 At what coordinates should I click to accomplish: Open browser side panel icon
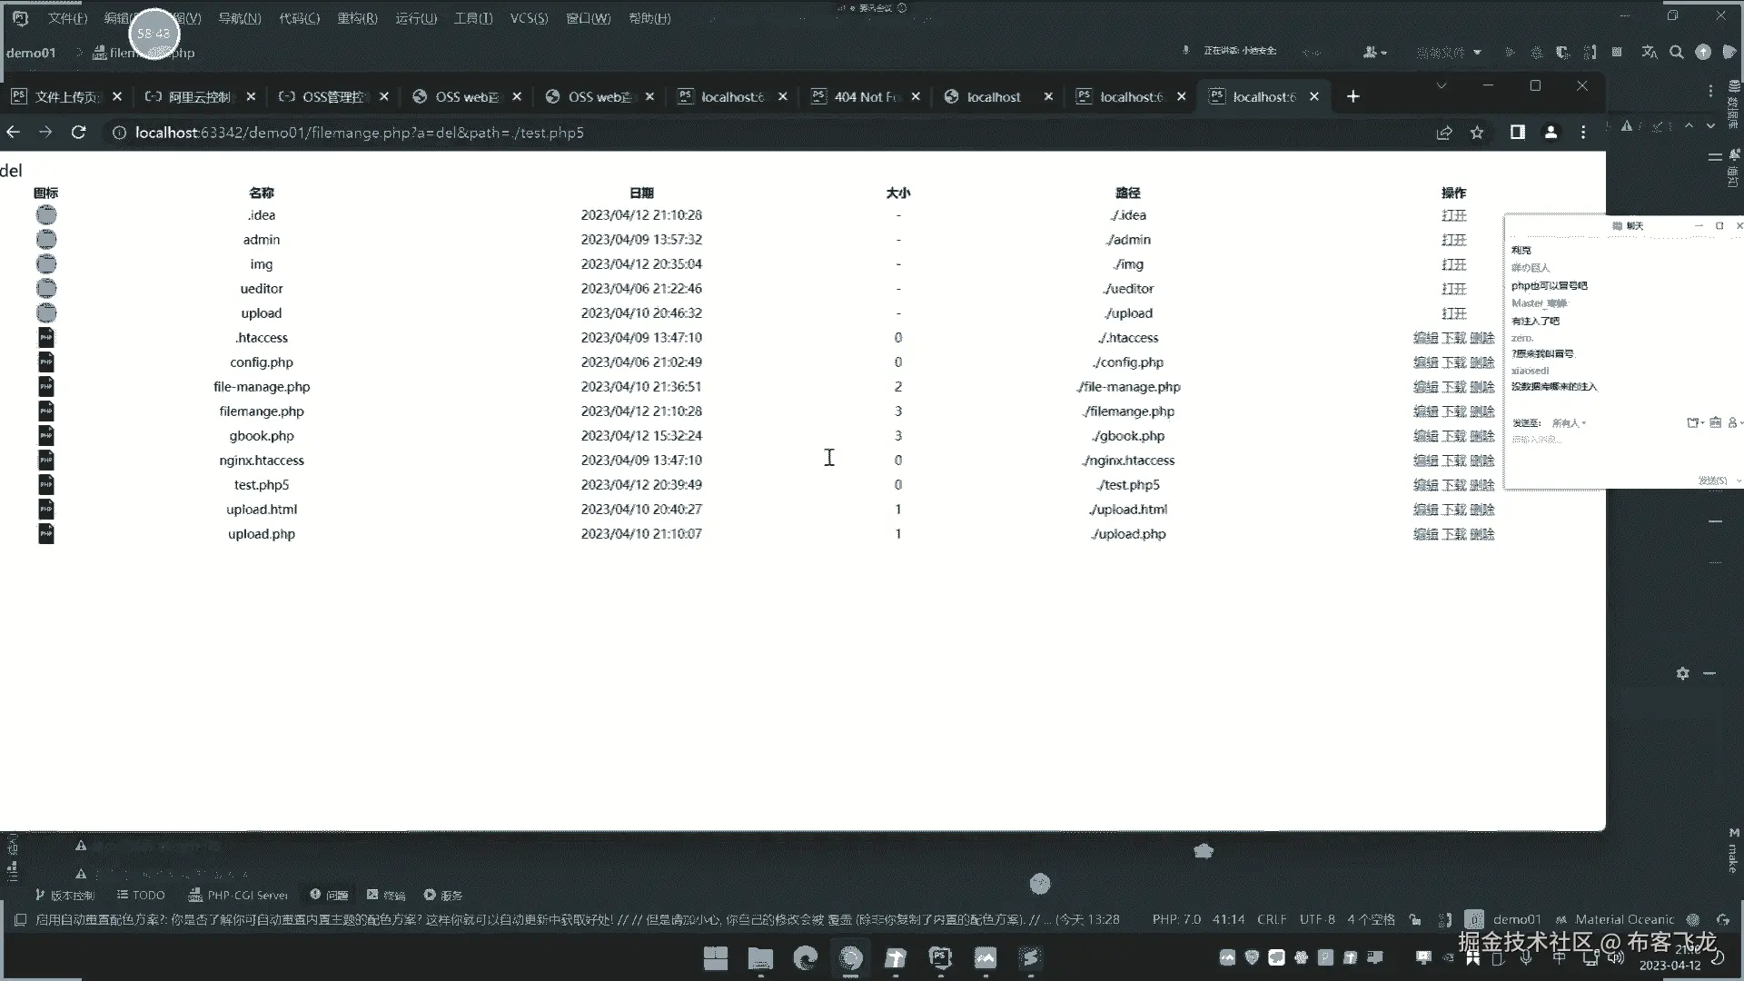pyautogui.click(x=1517, y=133)
